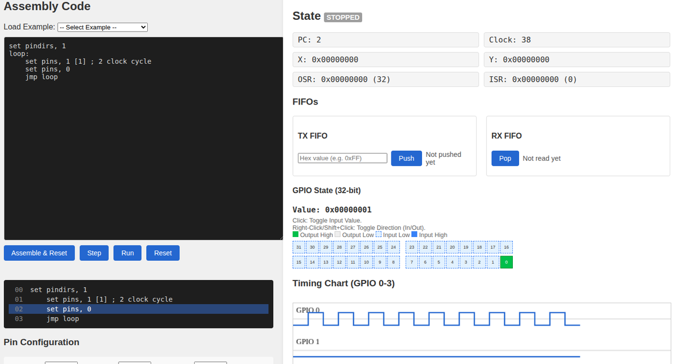Screen dimensions: 677x364
Task: Toggle GPIO pin 20 box
Action: click(x=452, y=247)
